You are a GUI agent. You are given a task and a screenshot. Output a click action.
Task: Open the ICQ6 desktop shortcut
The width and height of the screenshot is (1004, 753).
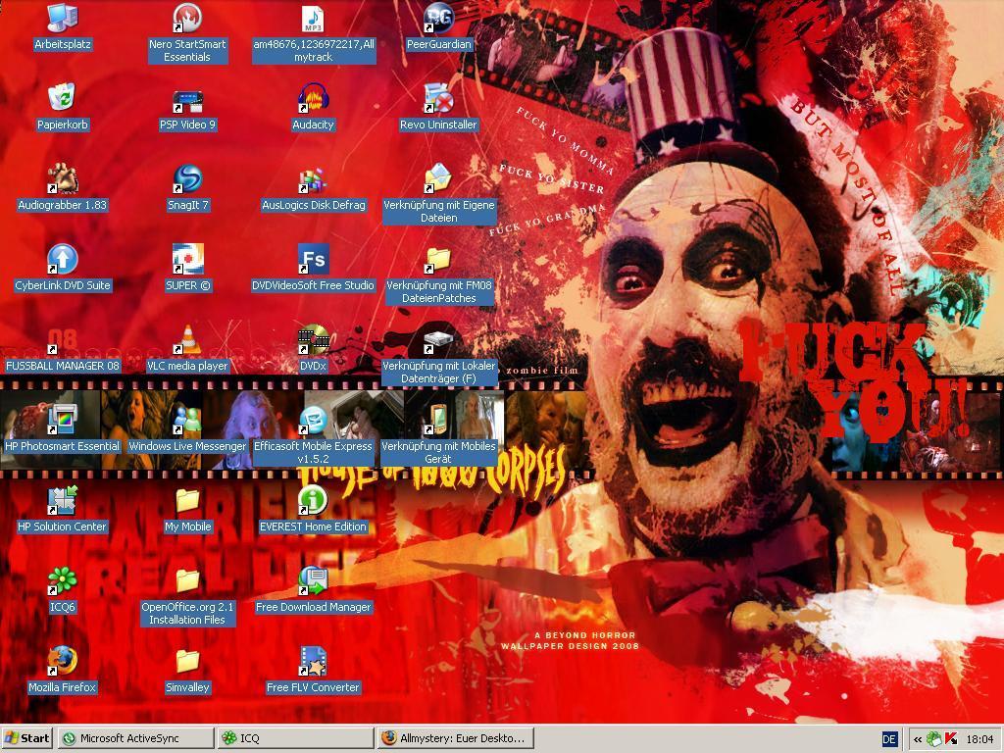[63, 581]
